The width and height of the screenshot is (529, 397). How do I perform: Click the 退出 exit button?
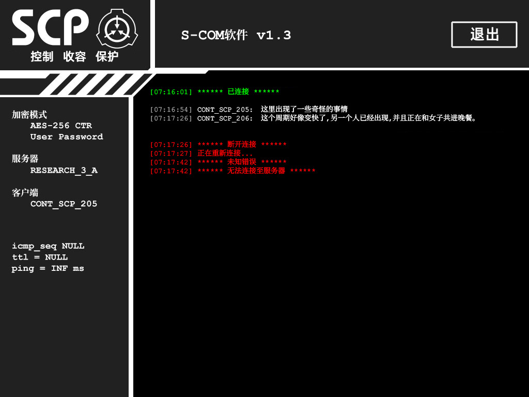coord(484,35)
